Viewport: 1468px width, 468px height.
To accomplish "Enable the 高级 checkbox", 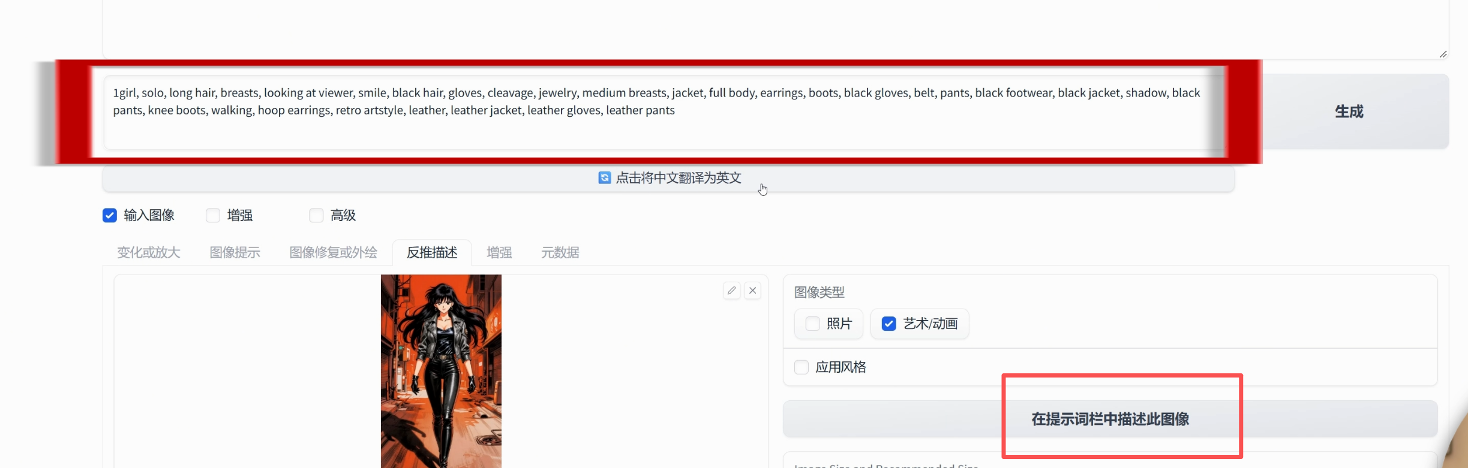I will click(316, 215).
